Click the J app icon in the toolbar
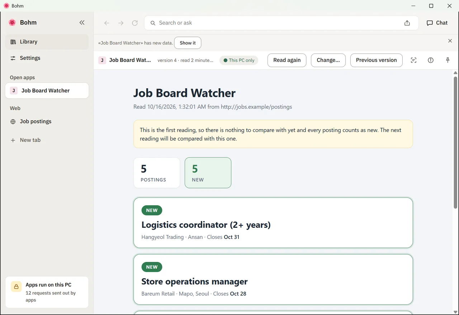Screen dimensions: 459x315 [102, 60]
